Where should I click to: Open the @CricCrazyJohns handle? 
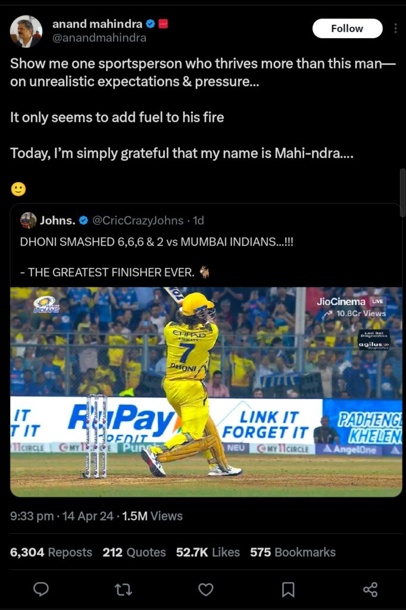tap(138, 220)
